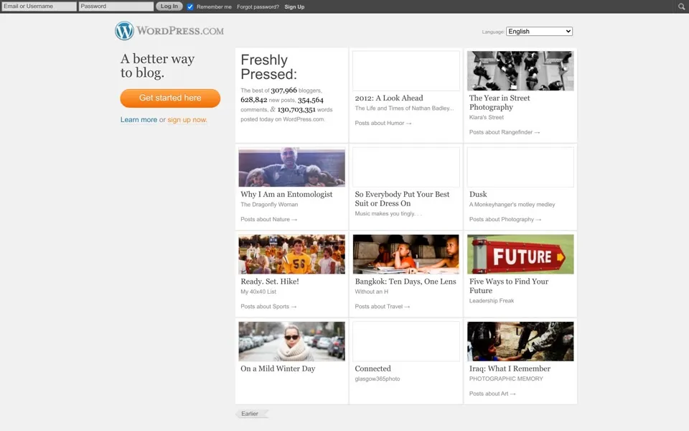Screen dimensions: 689x431
Task: Click The Life and Times of Nathan Badley blog name
Action: [x=404, y=108]
